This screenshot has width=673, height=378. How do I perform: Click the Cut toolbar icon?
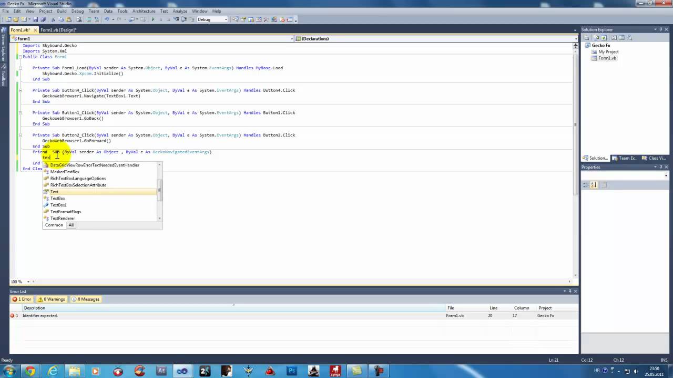pyautogui.click(x=53, y=19)
